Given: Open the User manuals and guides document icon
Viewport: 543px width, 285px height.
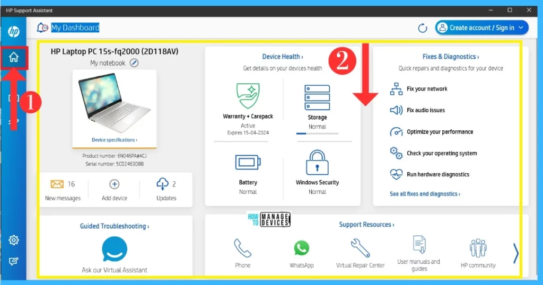Looking at the screenshot, I should (x=419, y=245).
